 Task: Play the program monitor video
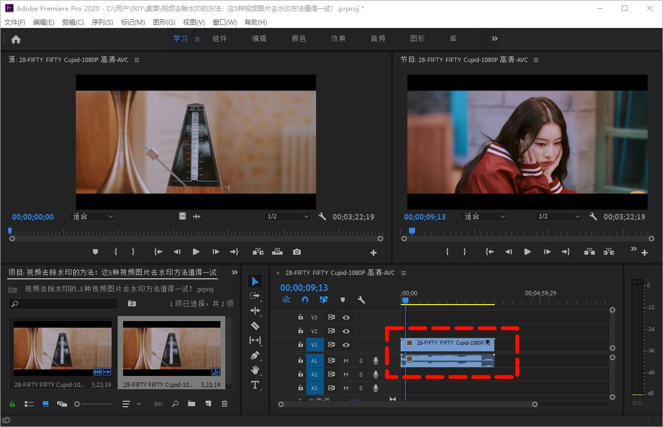click(x=528, y=252)
